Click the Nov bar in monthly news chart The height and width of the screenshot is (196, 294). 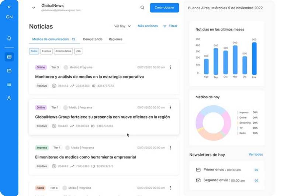point(235,60)
